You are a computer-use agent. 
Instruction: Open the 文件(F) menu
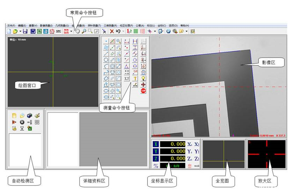coord(12,26)
